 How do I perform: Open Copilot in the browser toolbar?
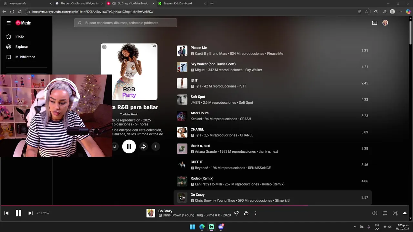[408, 12]
